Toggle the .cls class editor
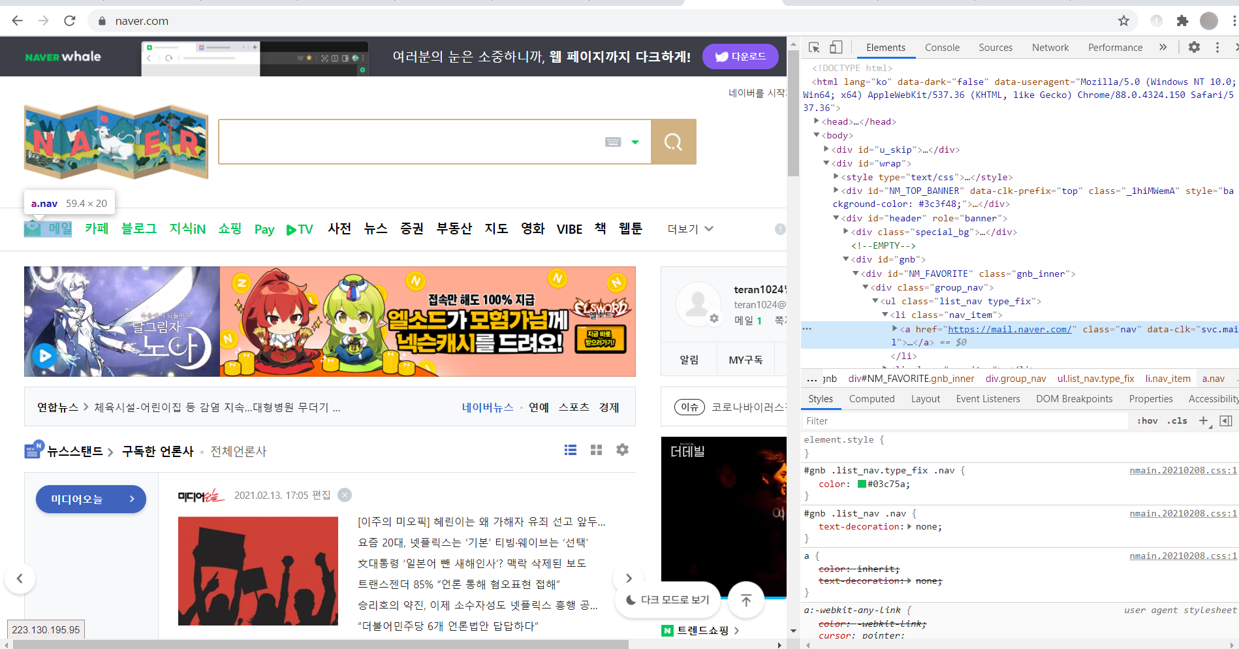This screenshot has width=1239, height=649. click(1178, 421)
